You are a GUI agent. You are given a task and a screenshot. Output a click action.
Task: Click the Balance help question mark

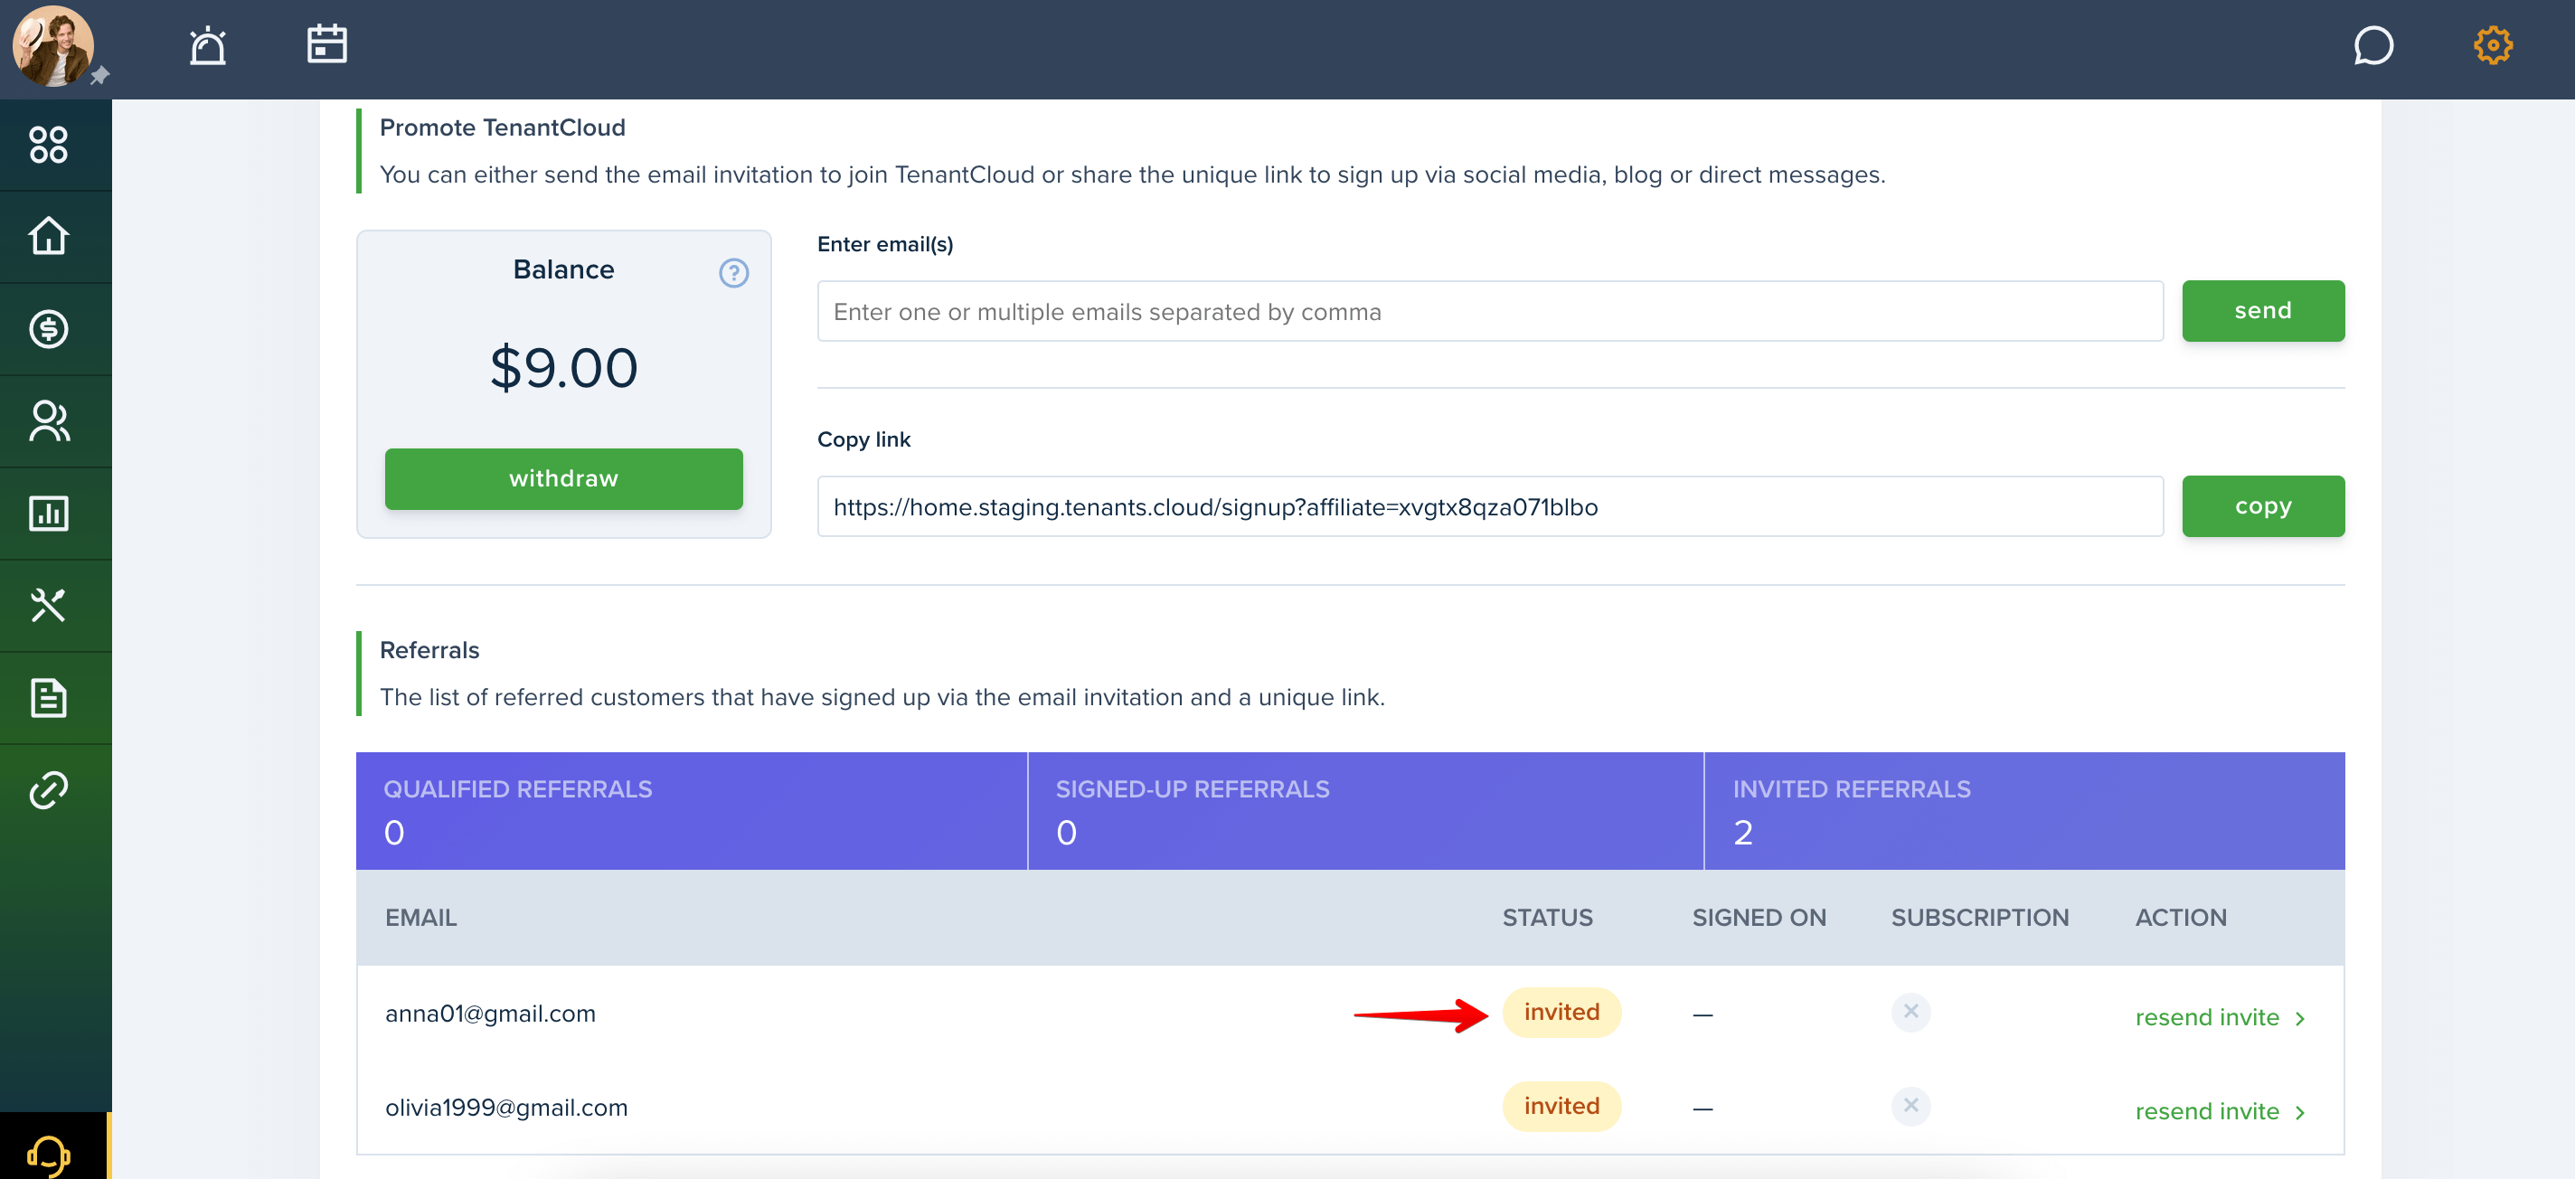734,273
